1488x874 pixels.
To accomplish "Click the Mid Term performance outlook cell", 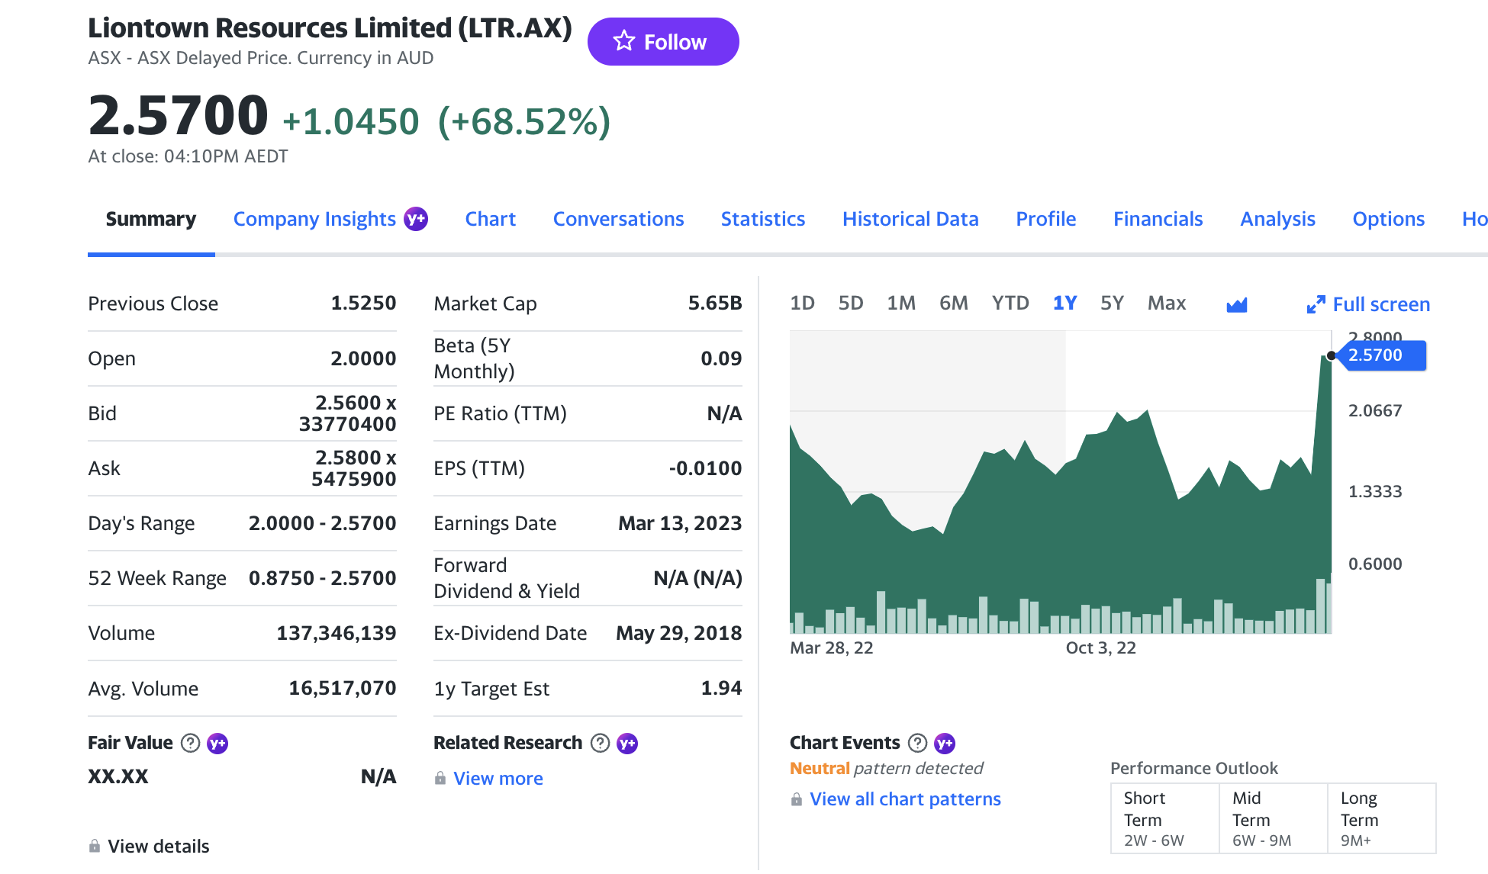I will tap(1274, 818).
